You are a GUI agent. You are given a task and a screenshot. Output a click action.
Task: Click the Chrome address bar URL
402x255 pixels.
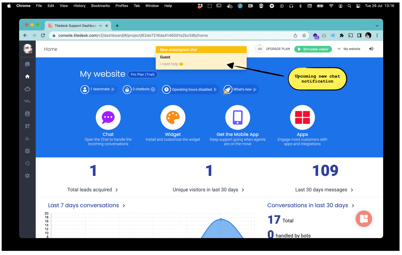point(133,35)
